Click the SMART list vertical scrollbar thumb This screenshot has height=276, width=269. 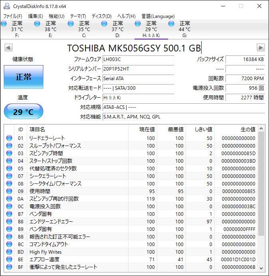pos(261,183)
